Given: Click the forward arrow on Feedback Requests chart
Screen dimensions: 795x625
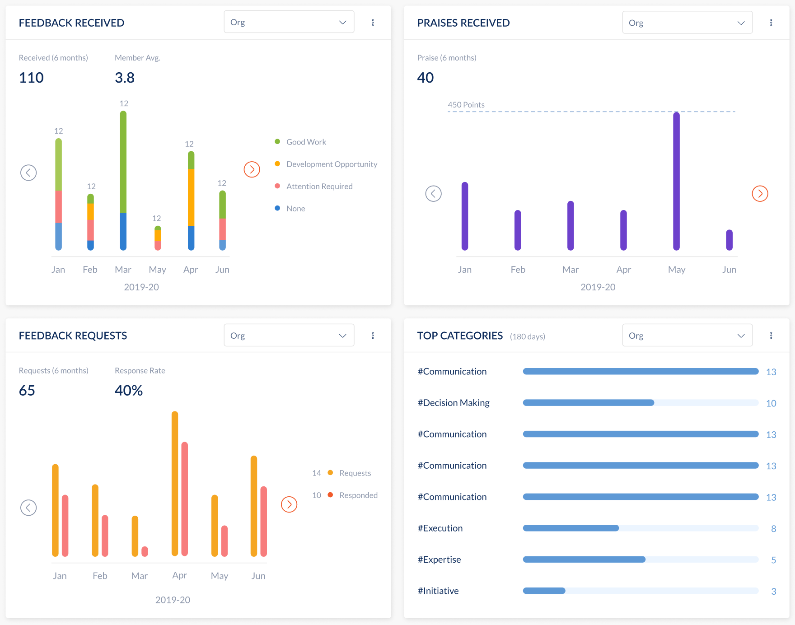Looking at the screenshot, I should [x=289, y=504].
